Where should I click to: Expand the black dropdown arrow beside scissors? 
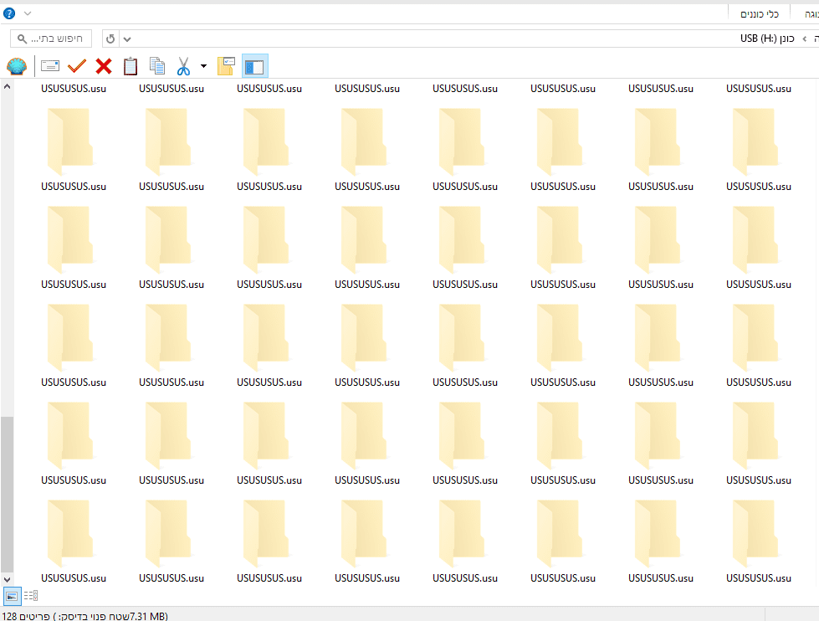[x=204, y=66]
